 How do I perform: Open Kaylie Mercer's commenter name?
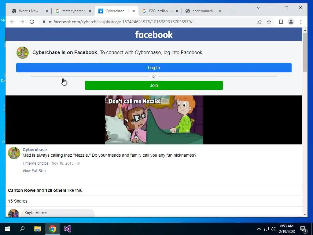coord(36,213)
